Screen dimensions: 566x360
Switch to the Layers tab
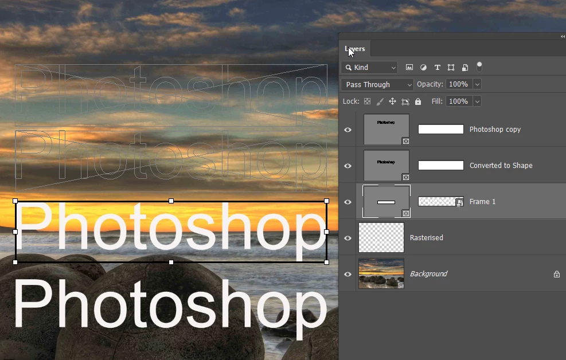(355, 49)
